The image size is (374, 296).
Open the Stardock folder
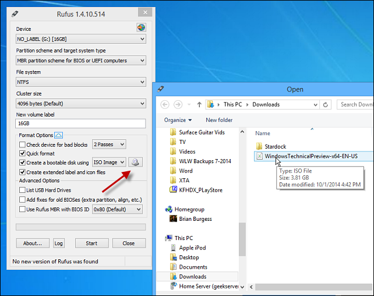click(275, 146)
